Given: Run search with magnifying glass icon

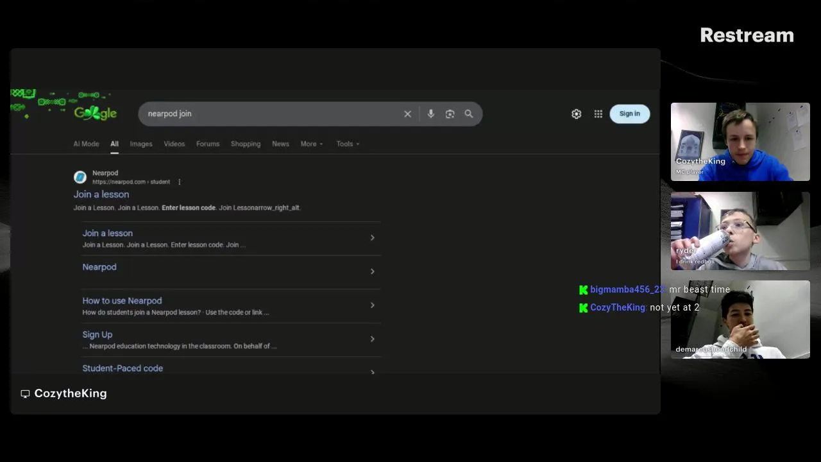Looking at the screenshot, I should click(469, 114).
